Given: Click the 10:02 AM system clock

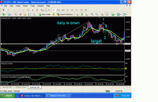Looking at the screenshot, I should tap(125, 95).
